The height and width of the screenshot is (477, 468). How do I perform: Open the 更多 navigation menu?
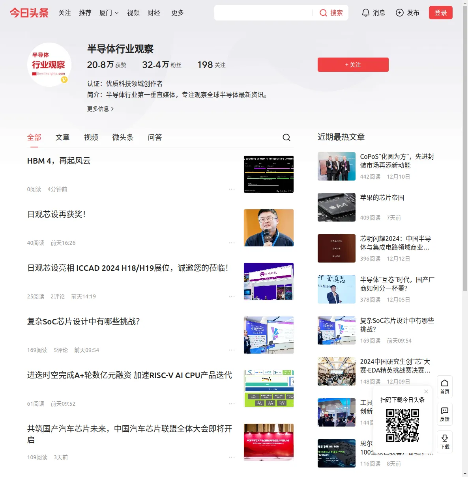click(178, 13)
